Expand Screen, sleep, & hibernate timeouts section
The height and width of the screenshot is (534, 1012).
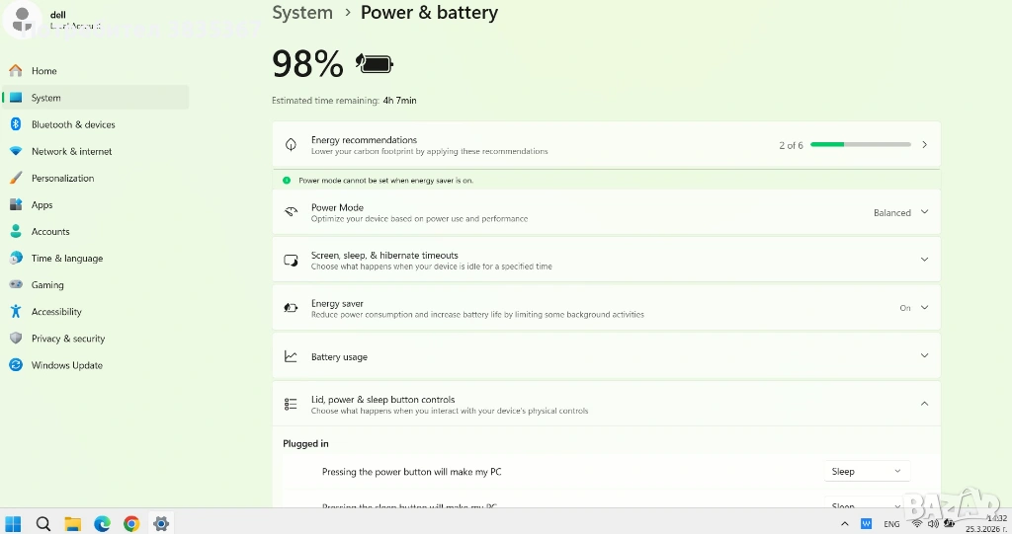pos(924,260)
